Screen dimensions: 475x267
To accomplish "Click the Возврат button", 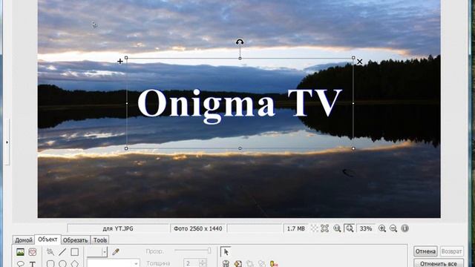I will (x=451, y=251).
